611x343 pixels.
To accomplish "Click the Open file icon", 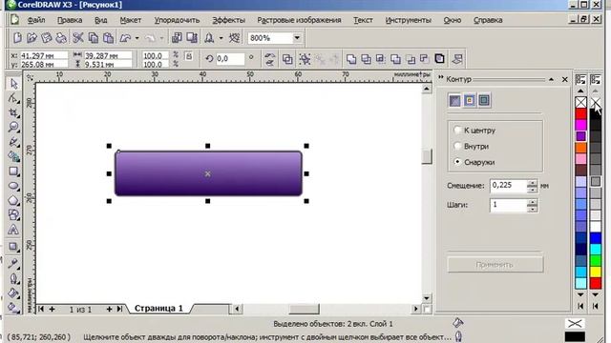I will pyautogui.click(x=32, y=38).
